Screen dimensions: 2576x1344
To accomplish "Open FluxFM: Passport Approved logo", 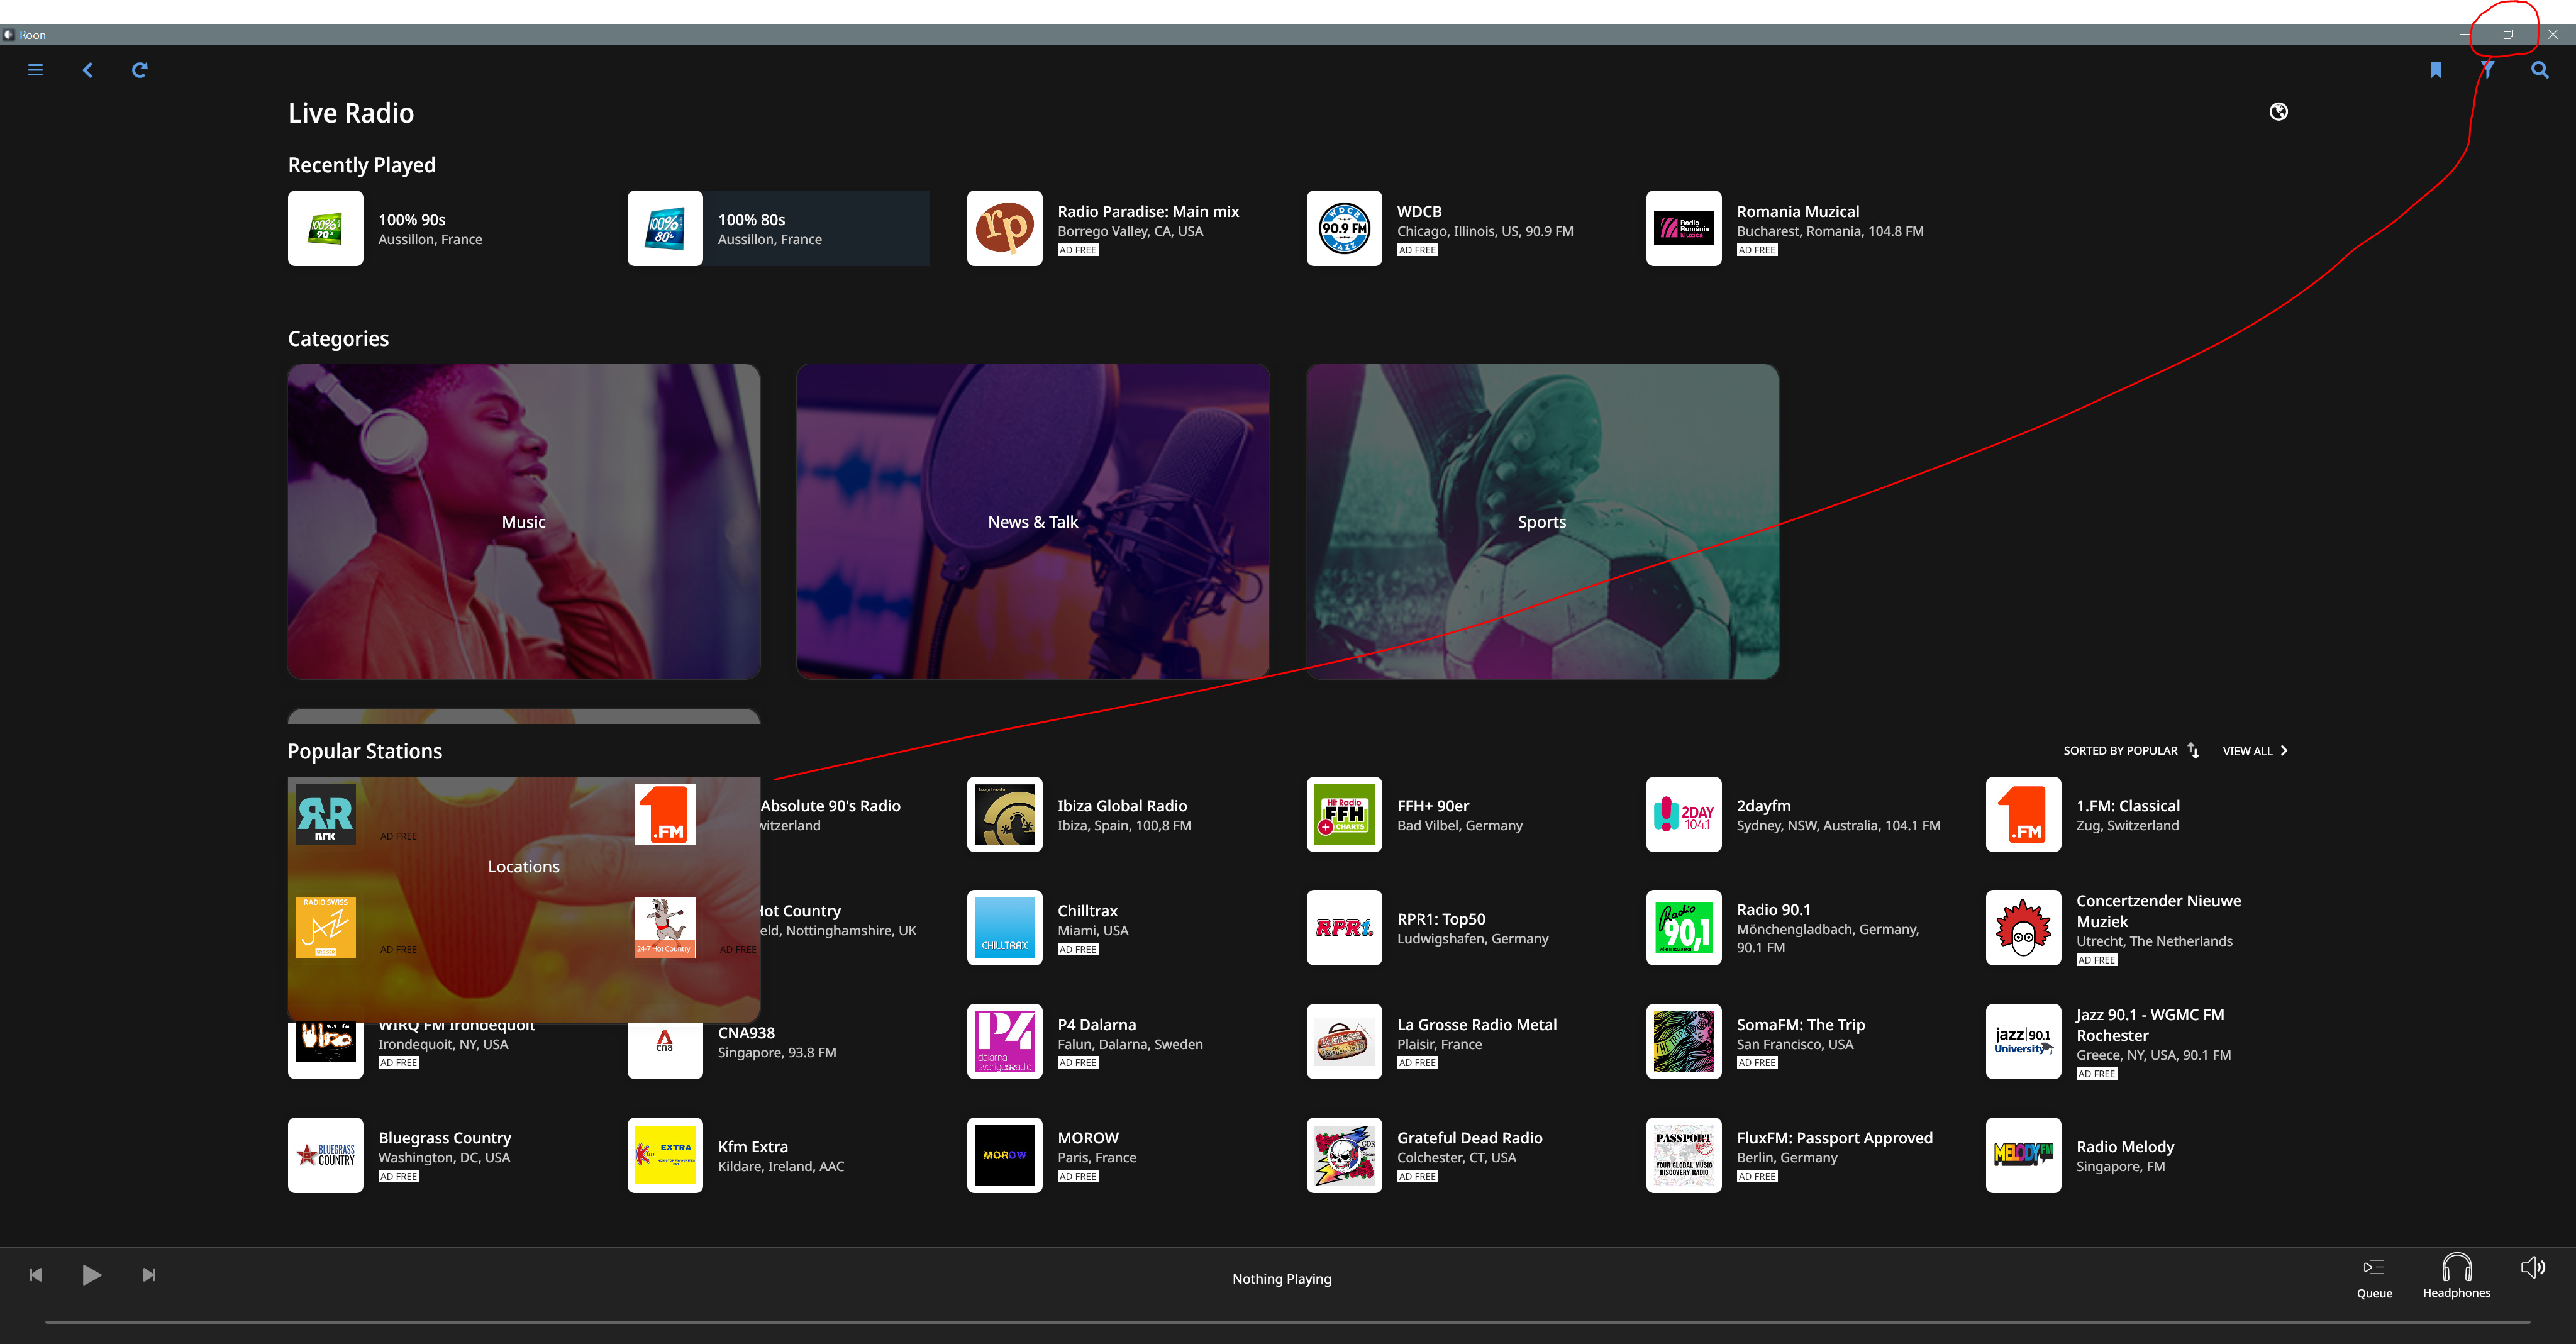I will (1684, 1155).
